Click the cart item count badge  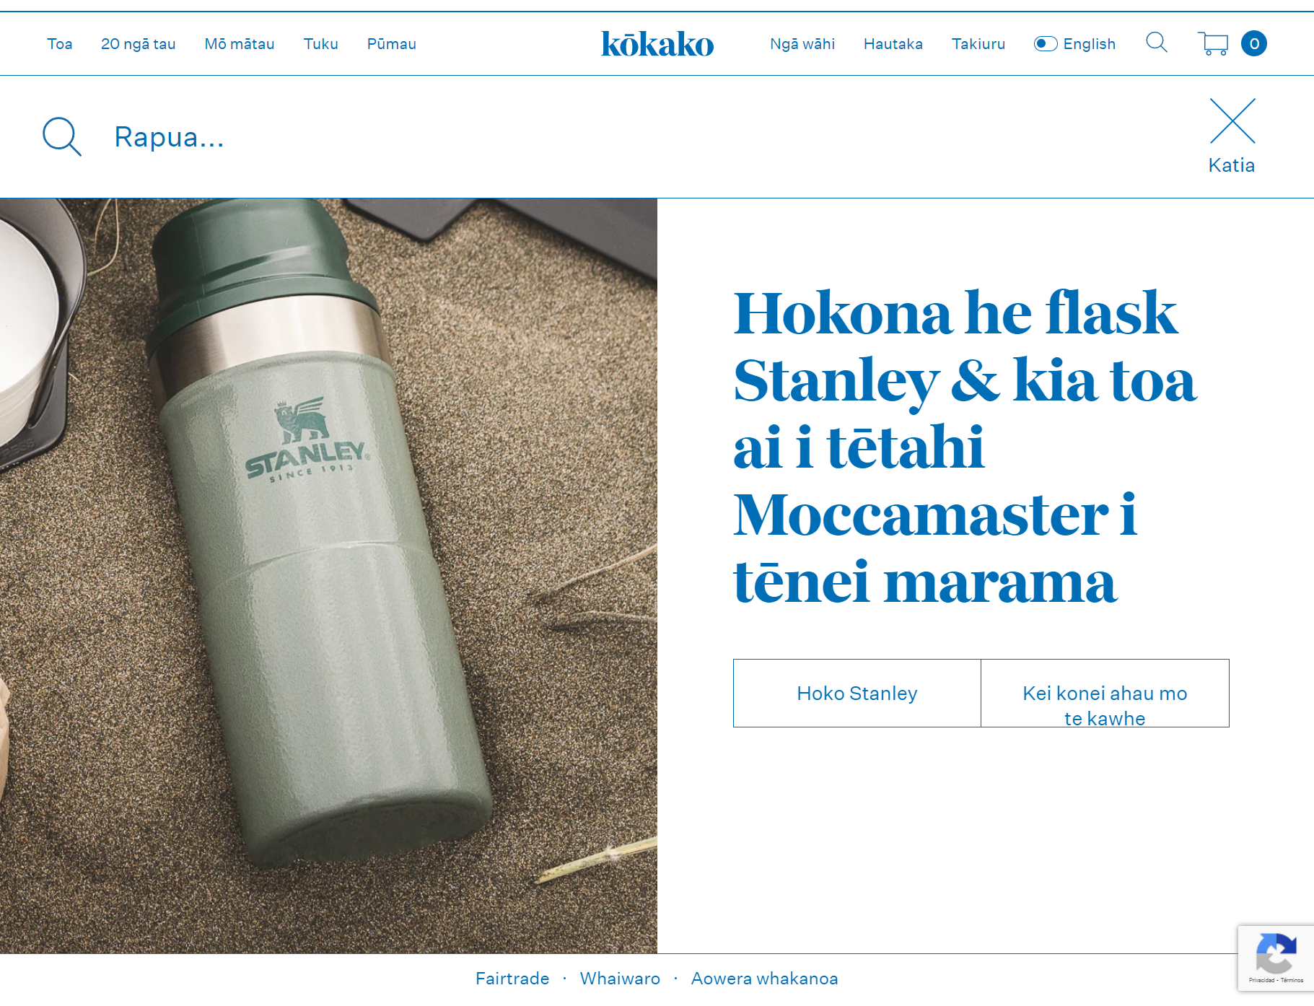point(1254,43)
